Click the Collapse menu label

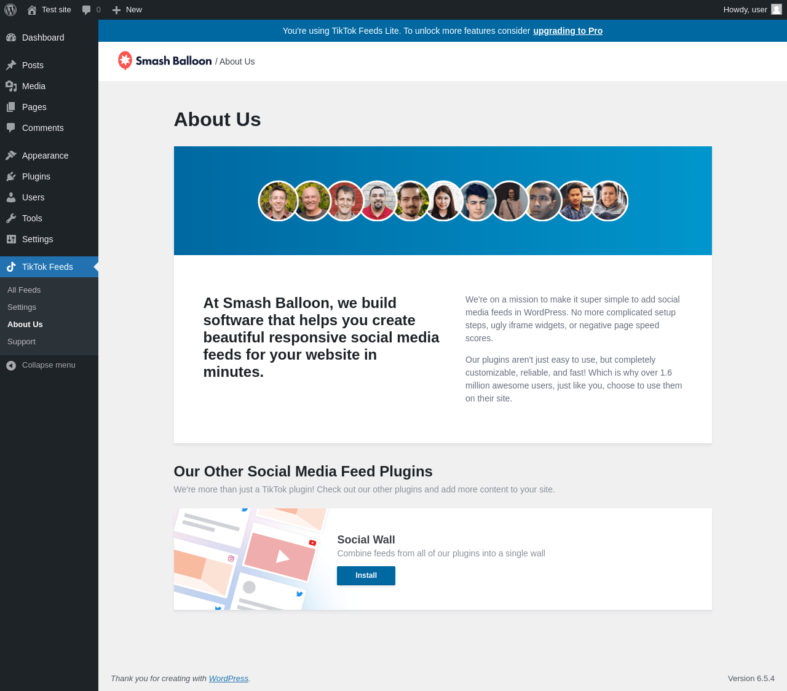click(49, 365)
